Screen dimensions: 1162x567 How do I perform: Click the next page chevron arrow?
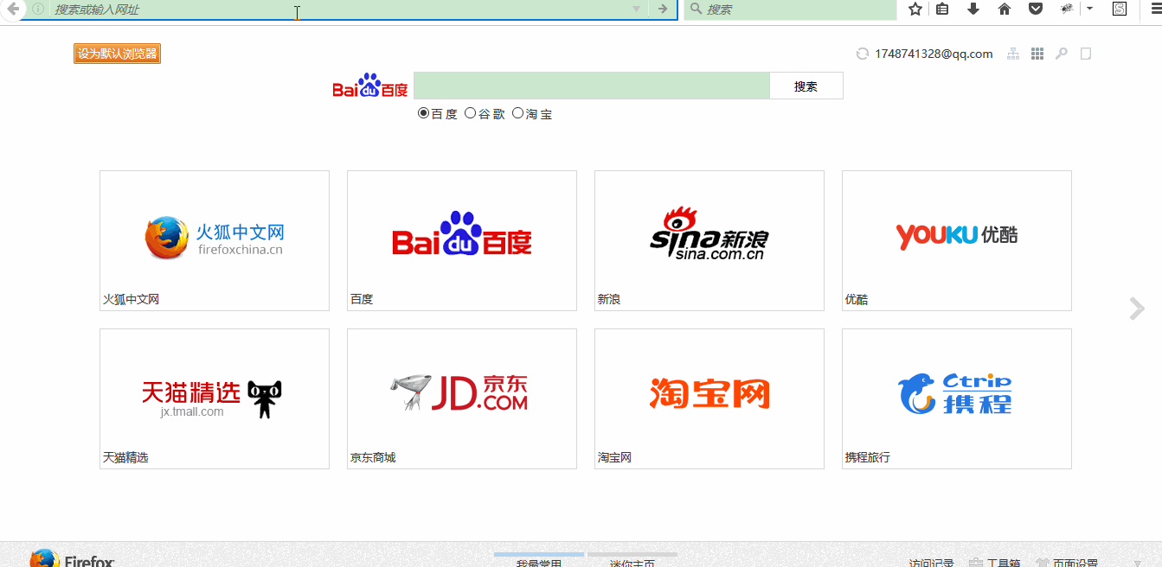(1137, 309)
